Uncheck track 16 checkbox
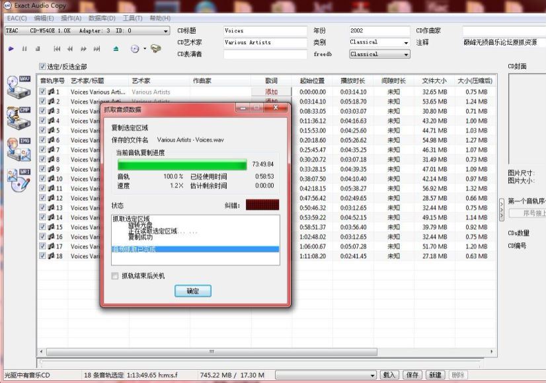546x383 pixels. 42,236
